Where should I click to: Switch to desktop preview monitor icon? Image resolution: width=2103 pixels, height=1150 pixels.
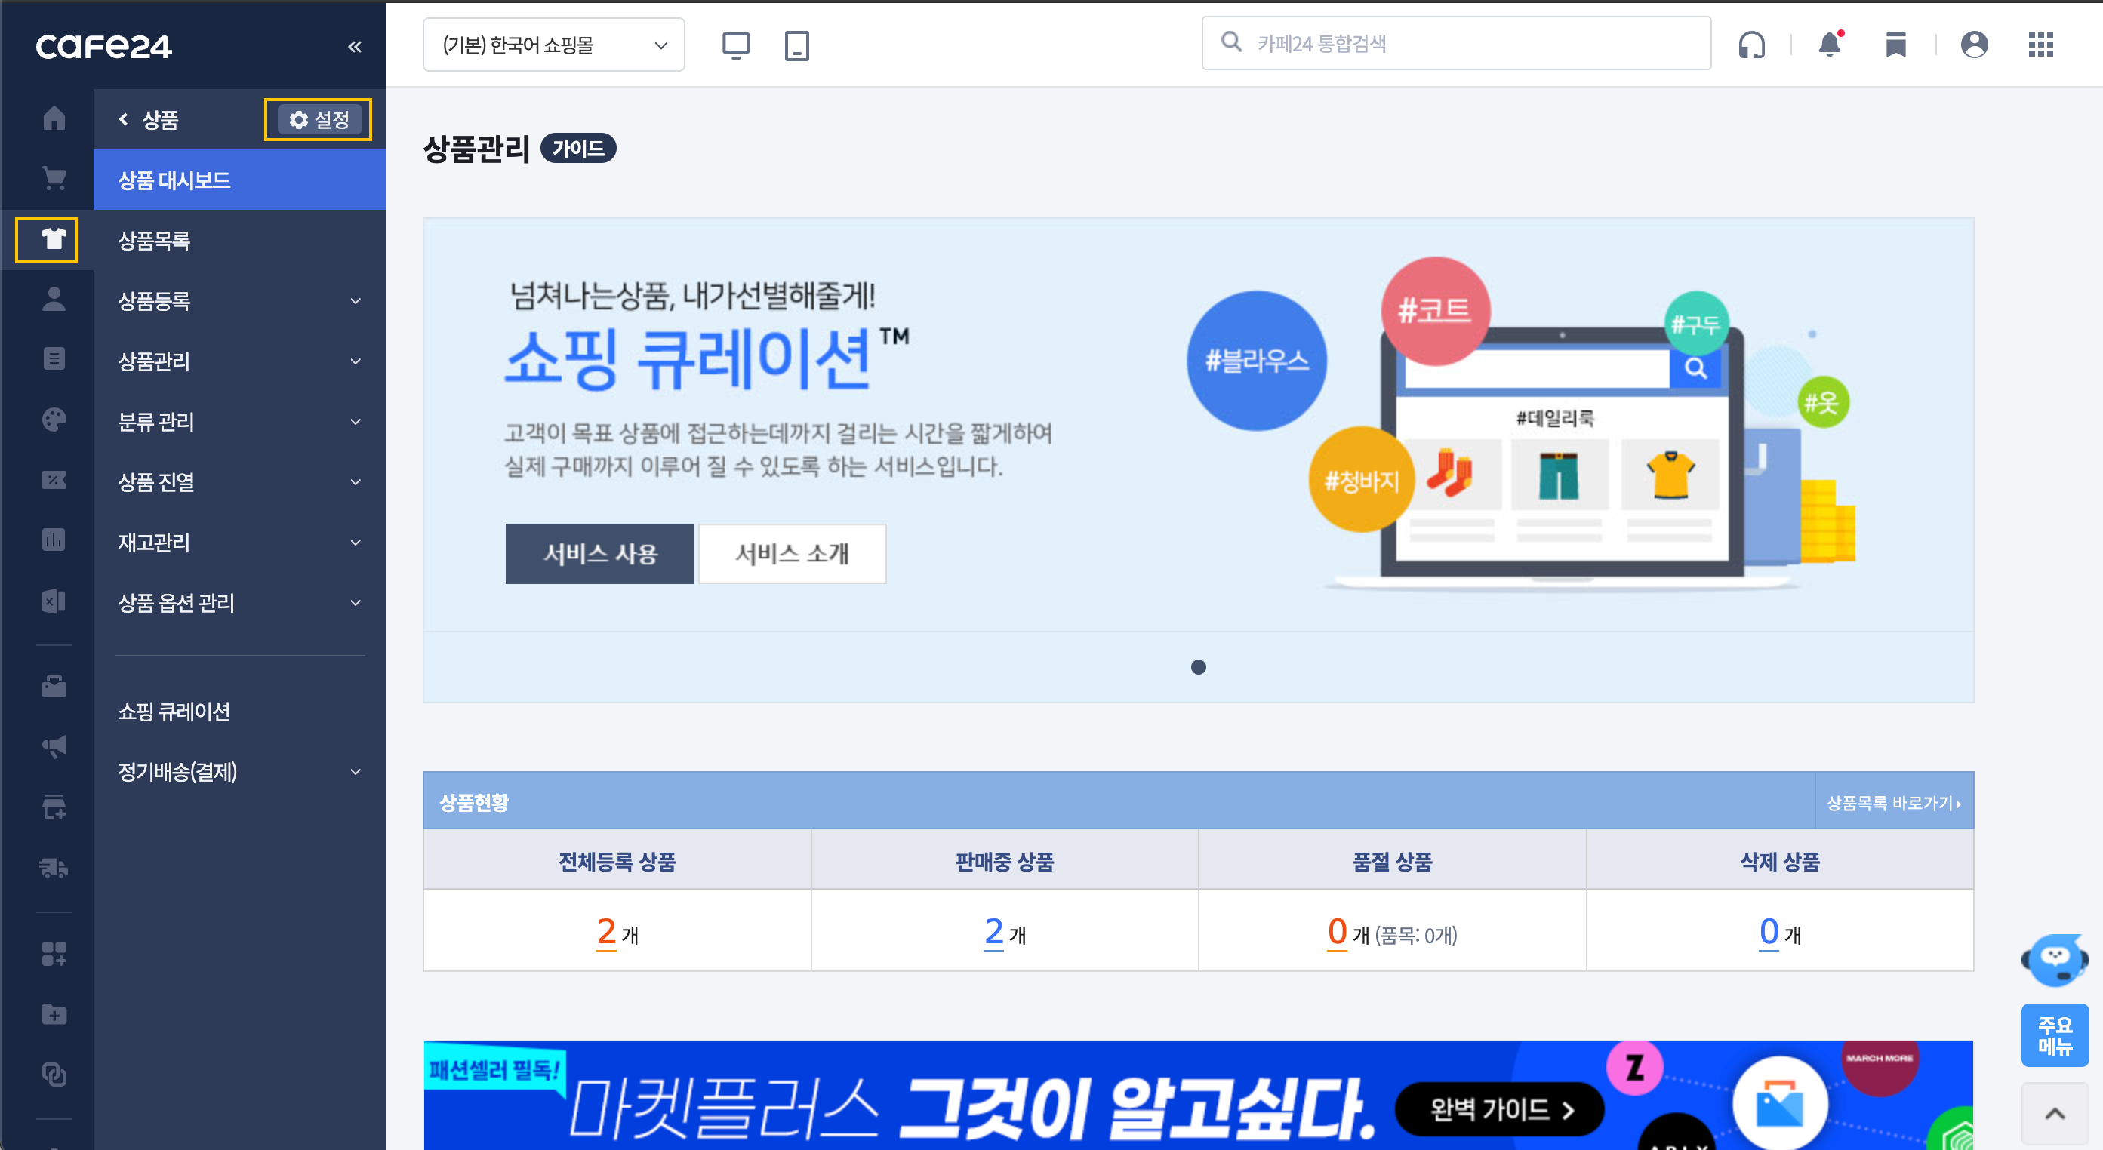point(735,46)
